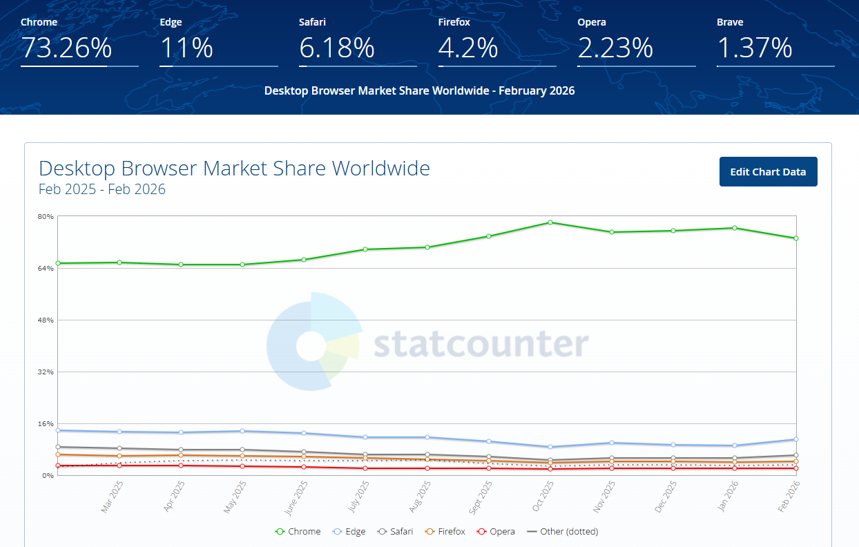Toggle Safari line in chart legend

click(x=395, y=532)
